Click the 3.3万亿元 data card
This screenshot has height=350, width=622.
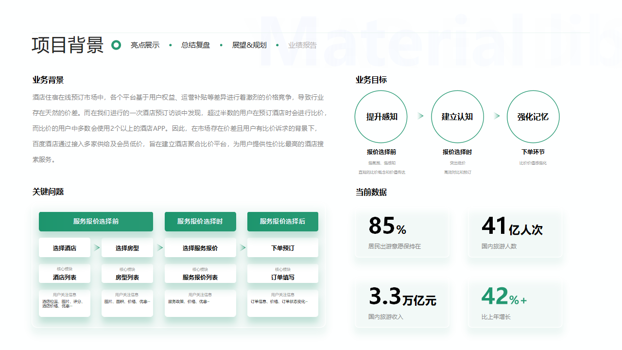(402, 304)
